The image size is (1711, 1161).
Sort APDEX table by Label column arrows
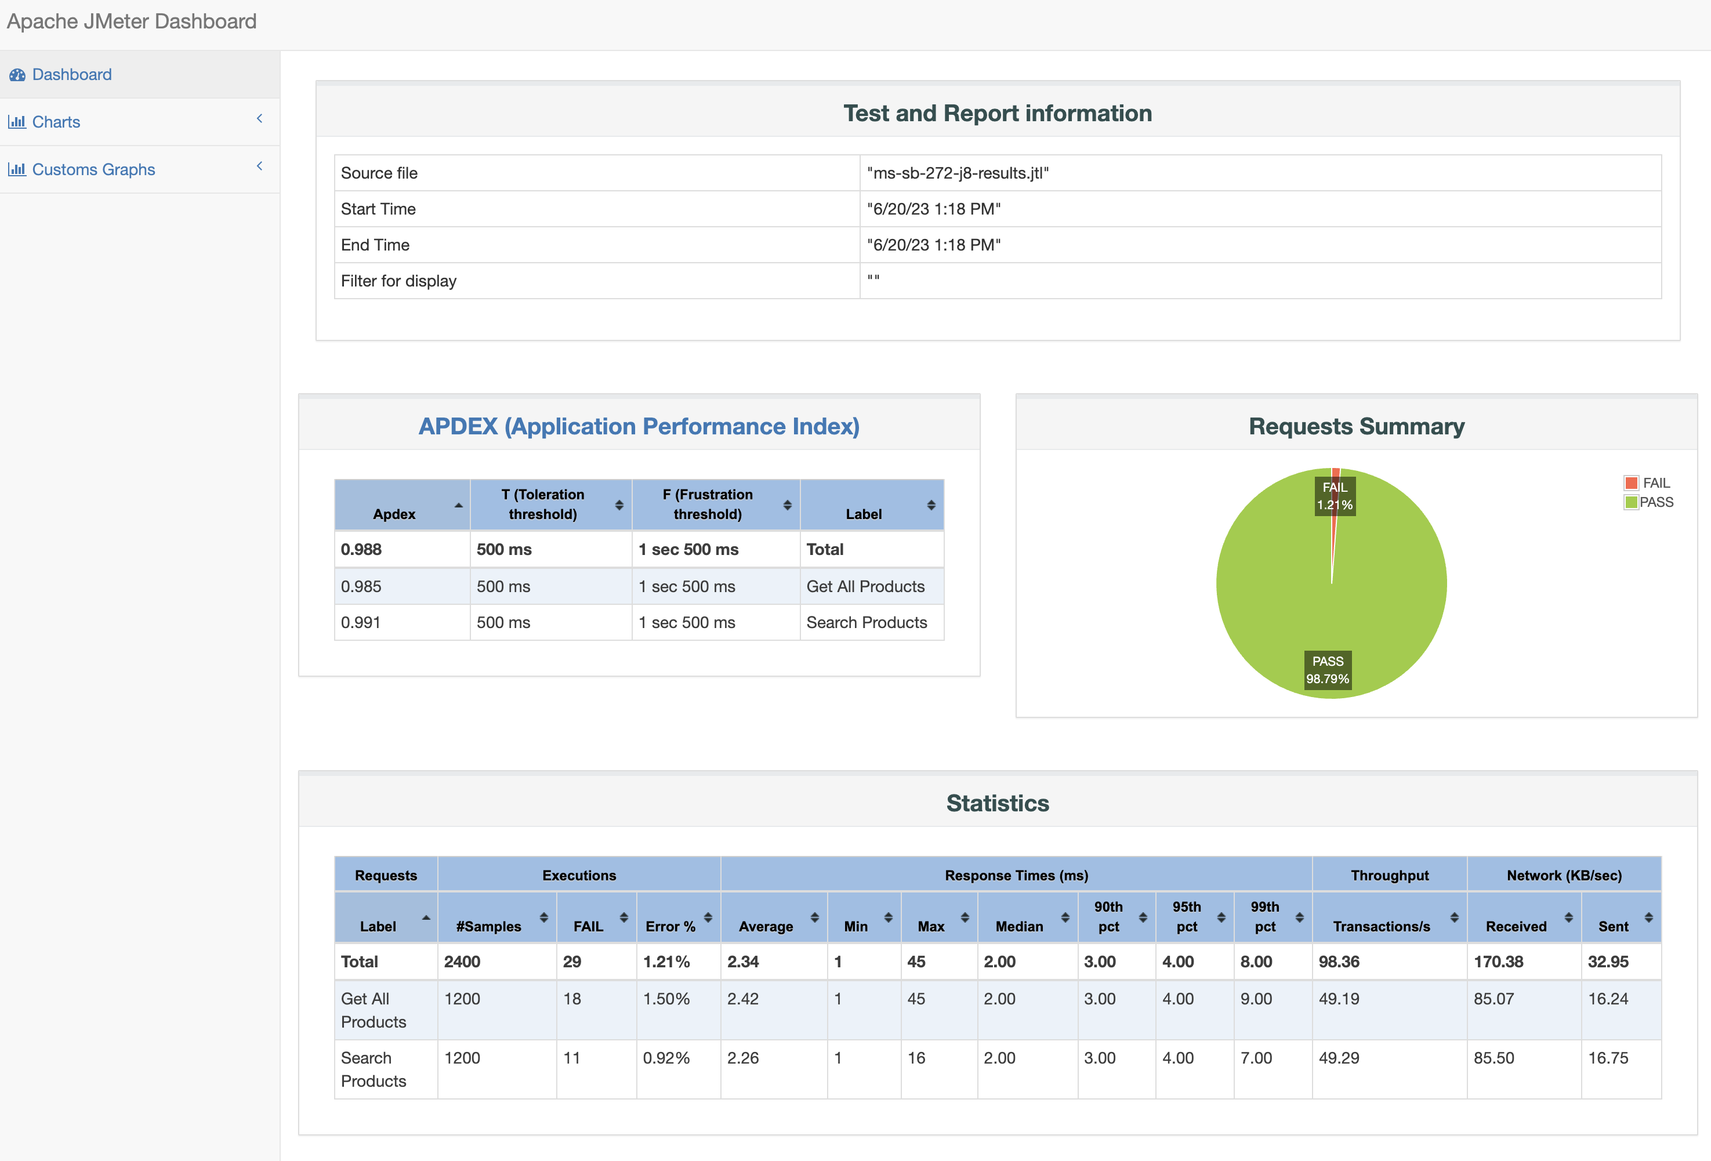(x=930, y=505)
